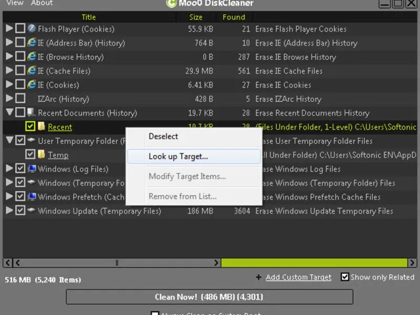Screen dimensions: 420x315
Task: Expand the IE (Cache Files) row
Action: [9, 70]
